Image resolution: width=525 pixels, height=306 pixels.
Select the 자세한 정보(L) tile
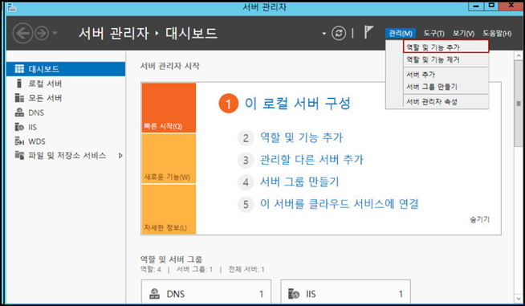169,209
